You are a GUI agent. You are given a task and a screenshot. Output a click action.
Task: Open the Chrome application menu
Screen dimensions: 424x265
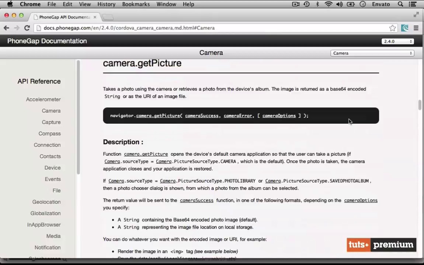(30, 4)
